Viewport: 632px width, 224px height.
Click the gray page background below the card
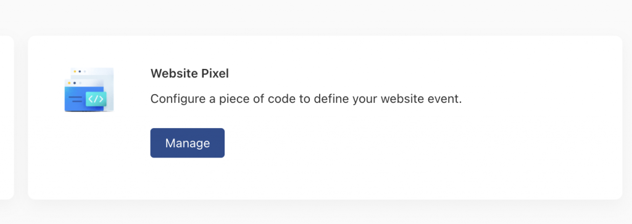pos(316,213)
